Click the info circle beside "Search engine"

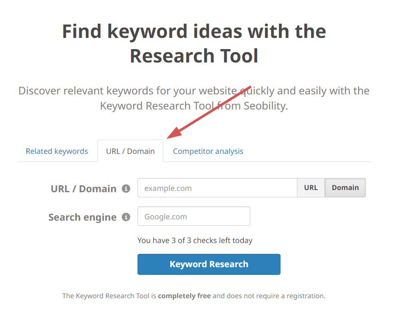[x=125, y=217]
